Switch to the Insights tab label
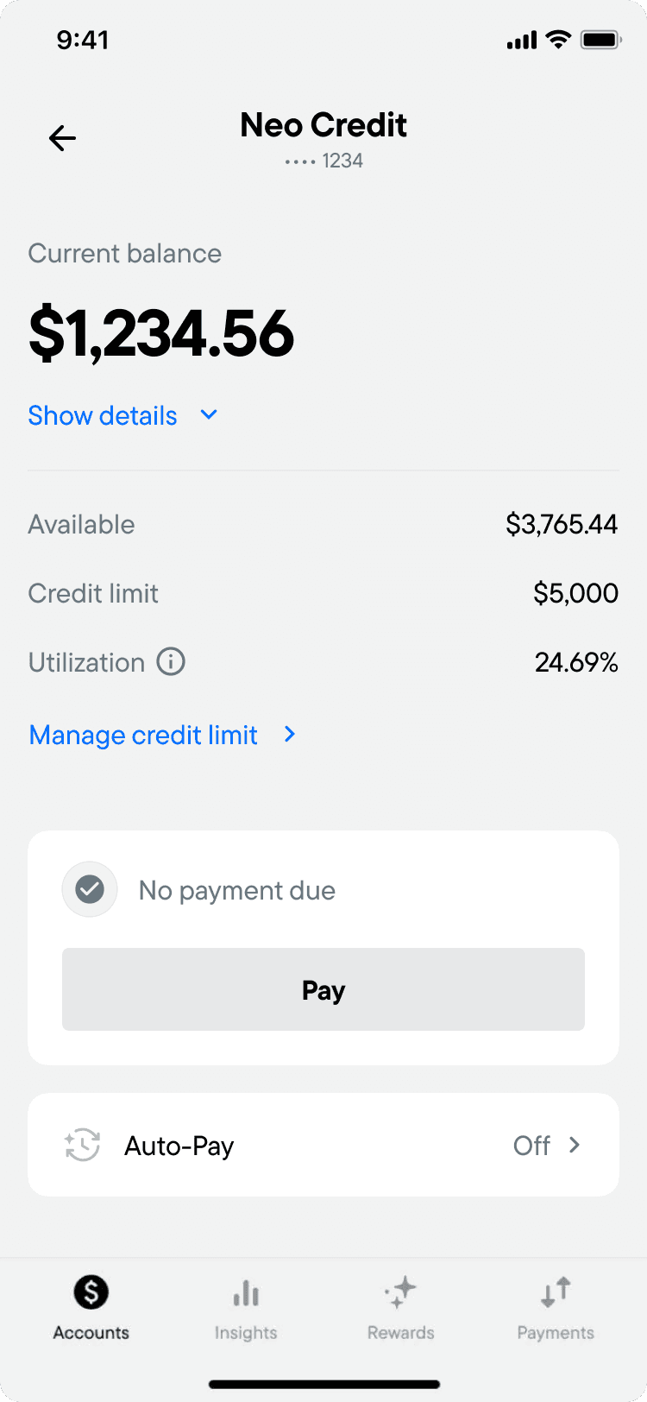This screenshot has height=1402, width=647. pos(246,1333)
